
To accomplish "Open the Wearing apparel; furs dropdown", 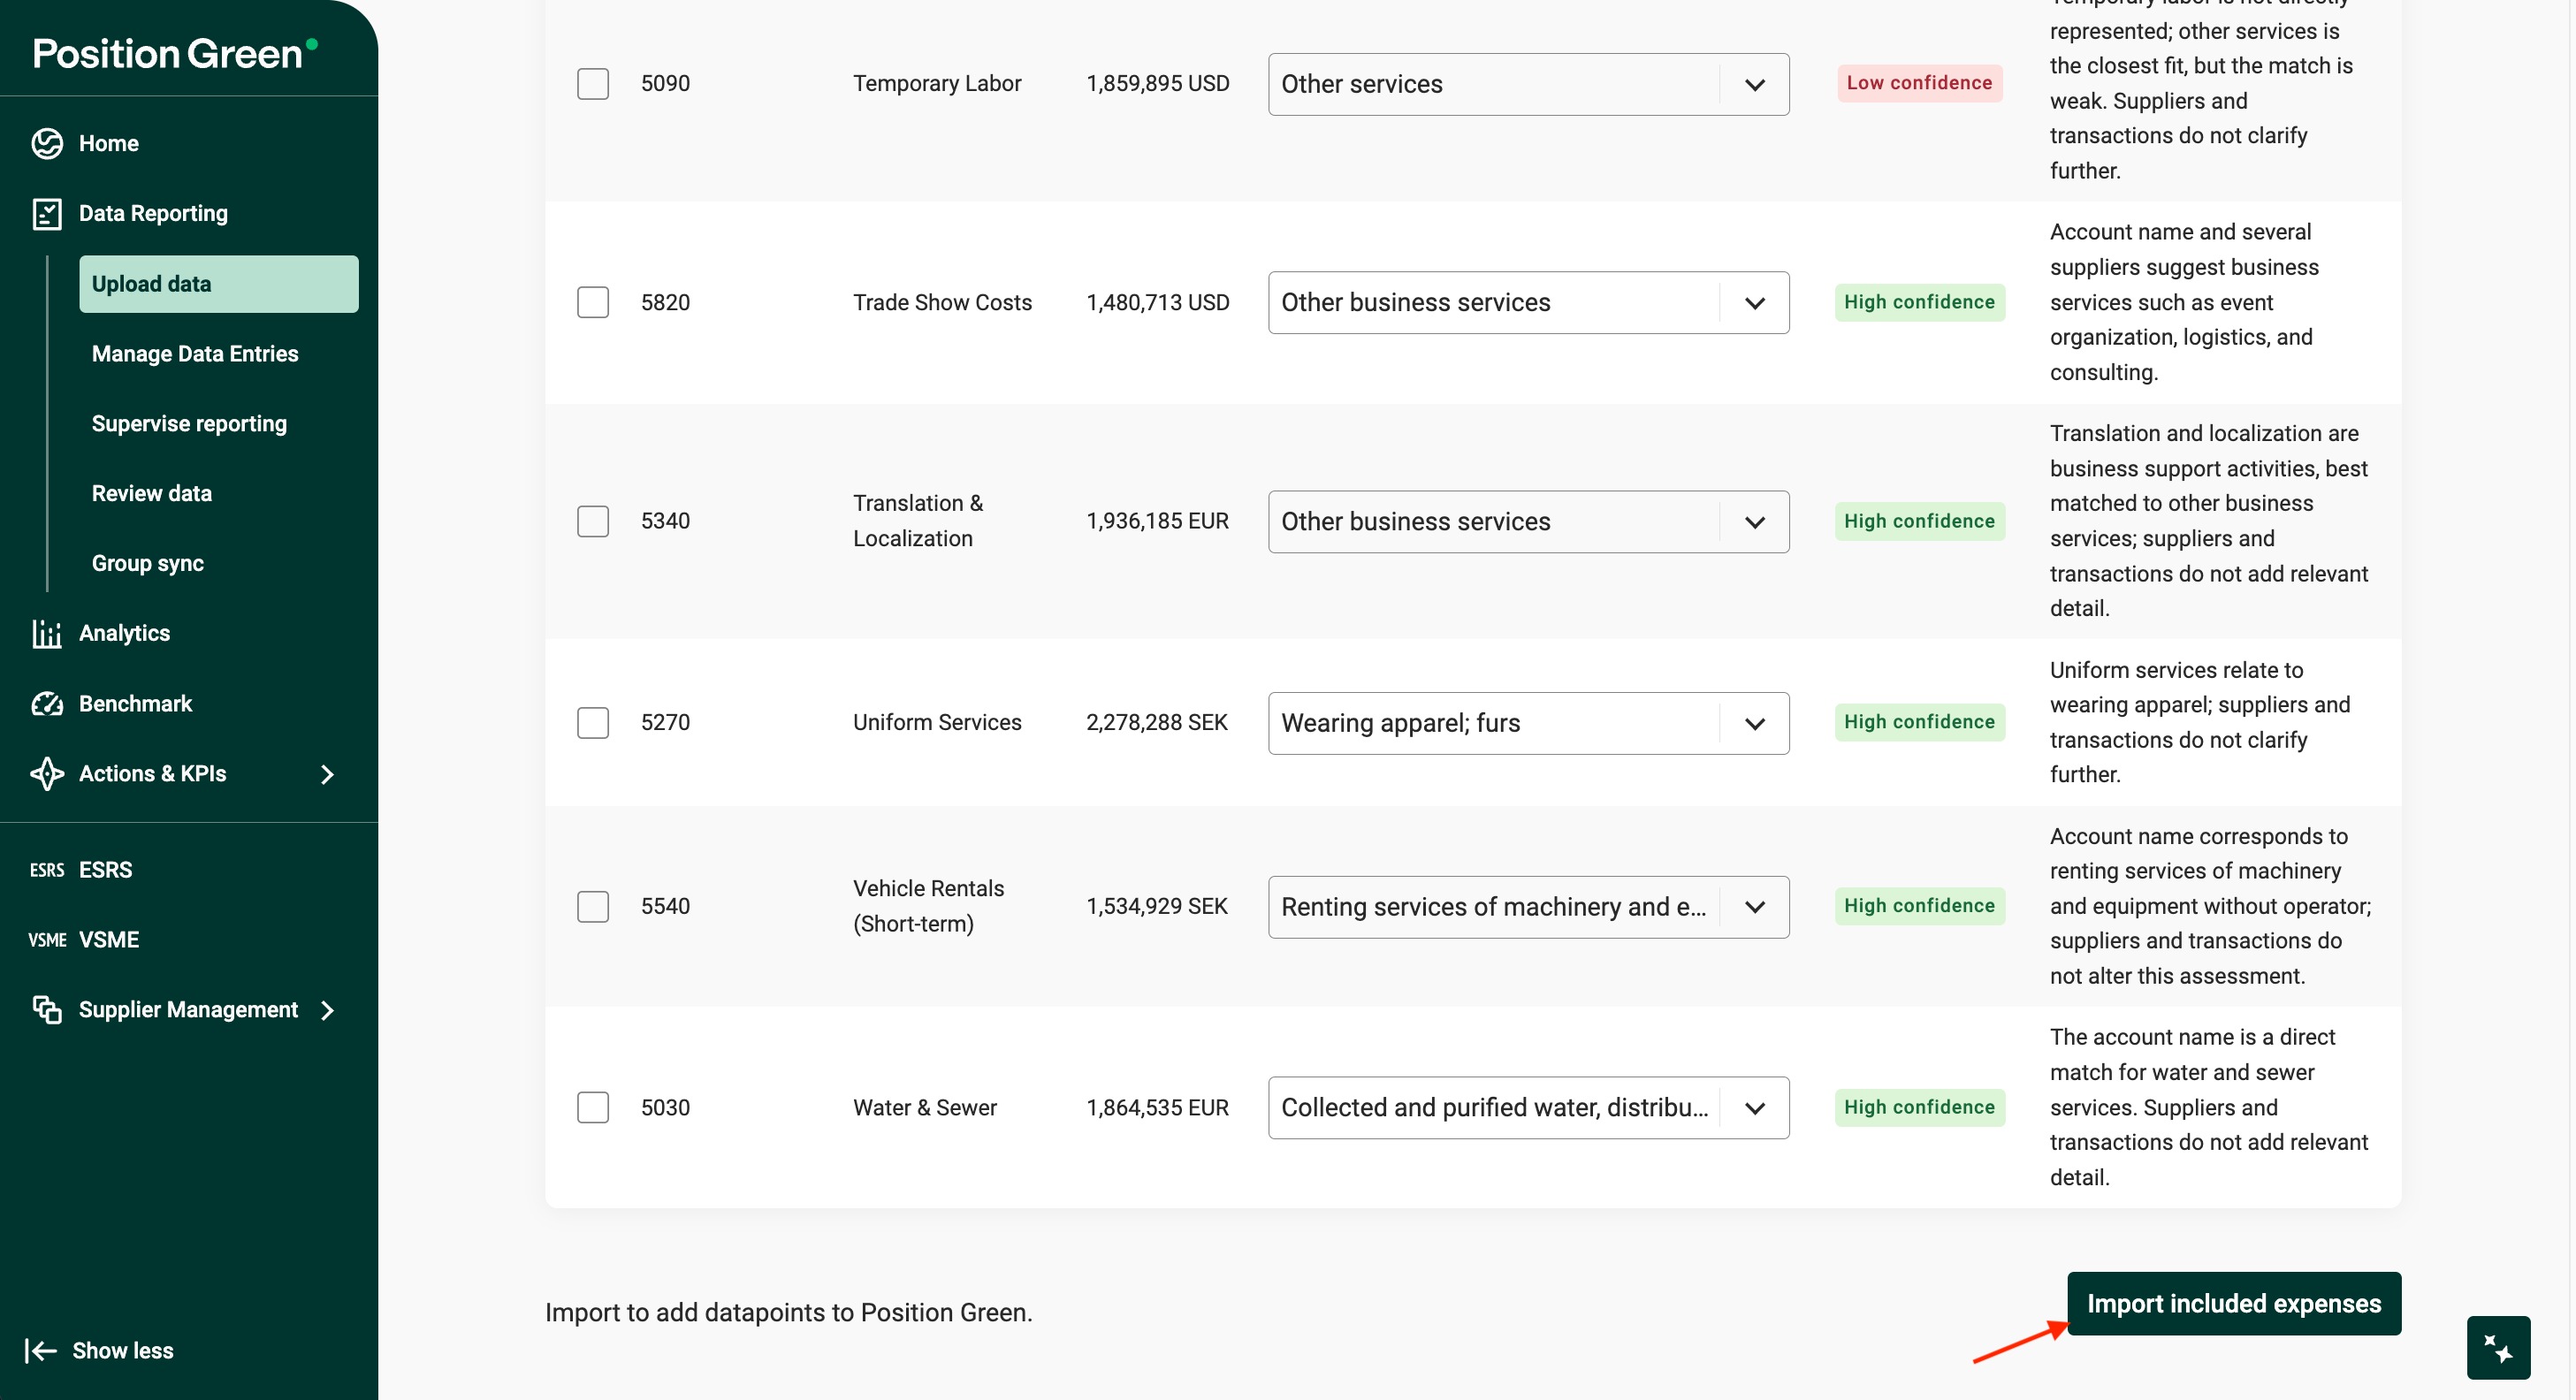I will click(x=1754, y=723).
